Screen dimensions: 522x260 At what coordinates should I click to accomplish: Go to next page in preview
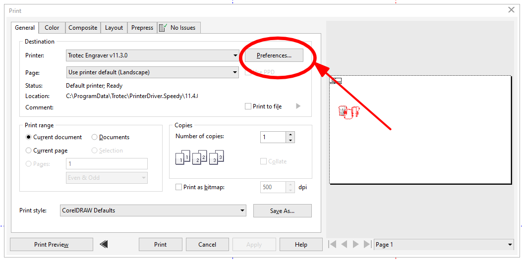[355, 244]
